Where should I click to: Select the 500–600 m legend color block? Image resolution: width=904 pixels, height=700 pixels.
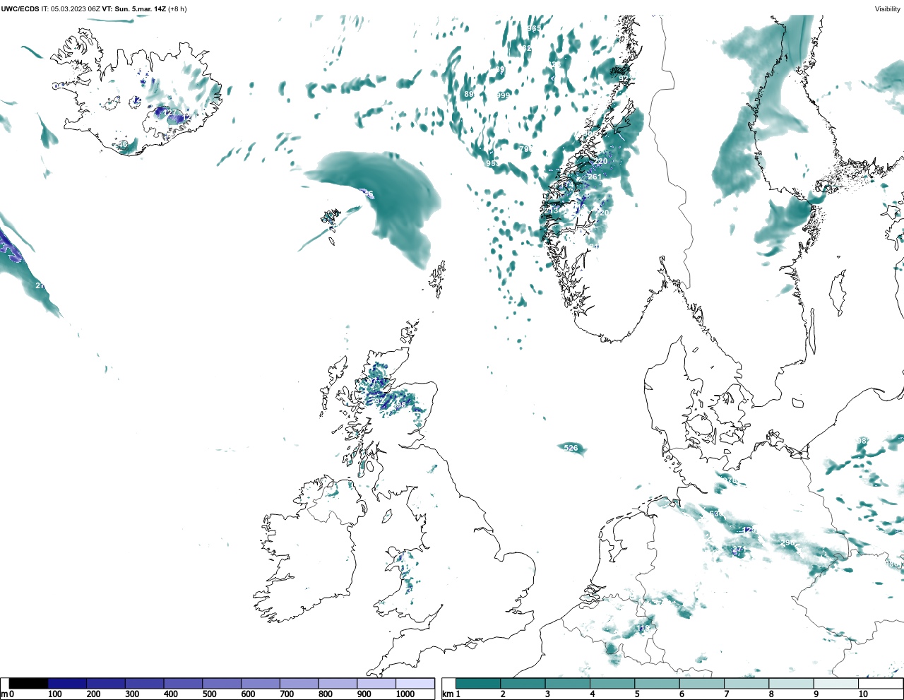[x=222, y=683]
